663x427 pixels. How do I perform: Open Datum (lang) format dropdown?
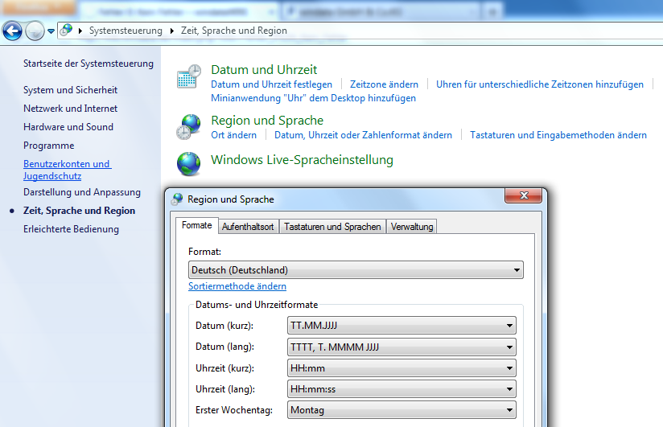tap(402, 347)
